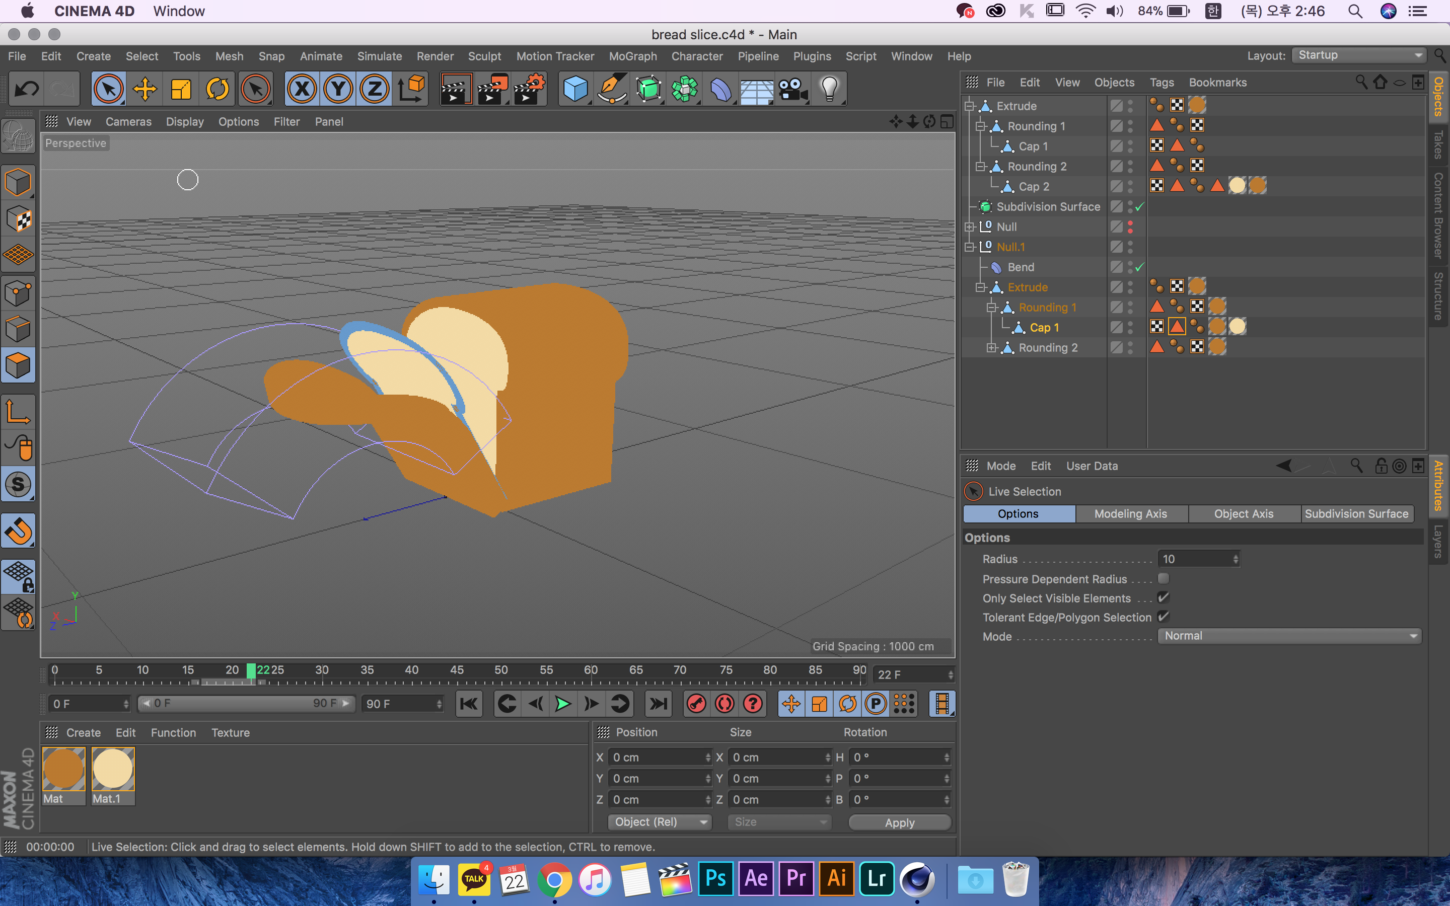The height and width of the screenshot is (906, 1450).
Task: Toggle the Z axis lock
Action: pyautogui.click(x=375, y=89)
